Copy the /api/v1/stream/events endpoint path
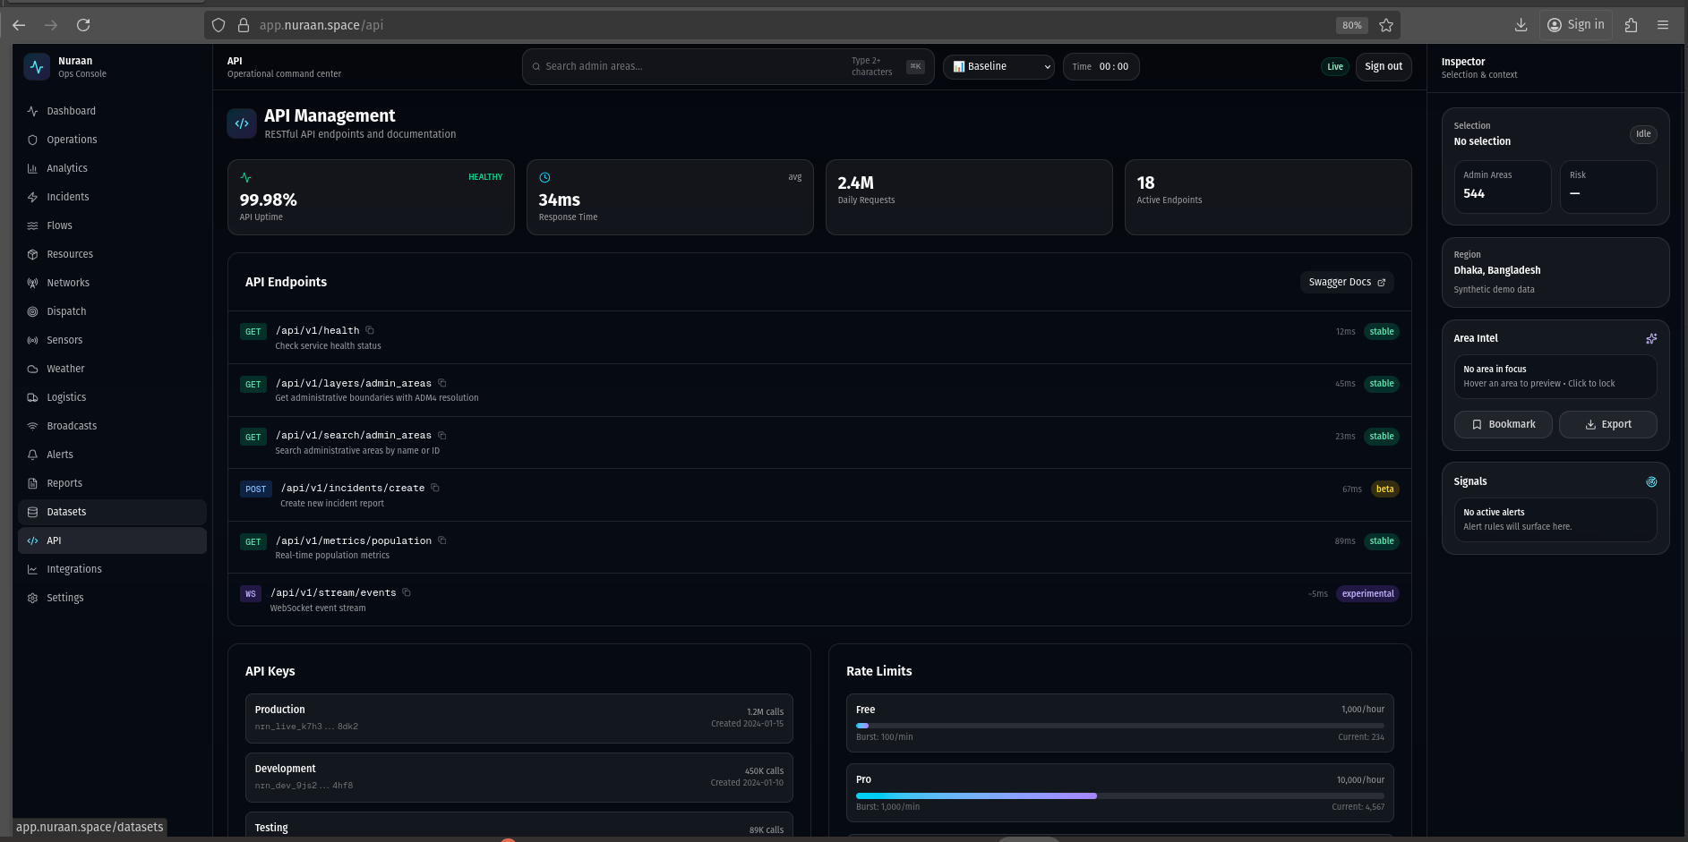Image resolution: width=1688 pixels, height=842 pixels. click(x=407, y=592)
